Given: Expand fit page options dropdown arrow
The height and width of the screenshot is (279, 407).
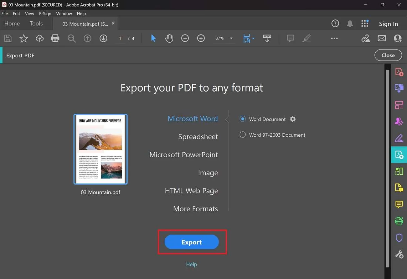Looking at the screenshot, I should (253, 39).
